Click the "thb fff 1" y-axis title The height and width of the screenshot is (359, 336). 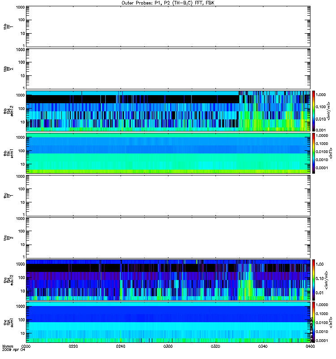(x=8, y=26)
